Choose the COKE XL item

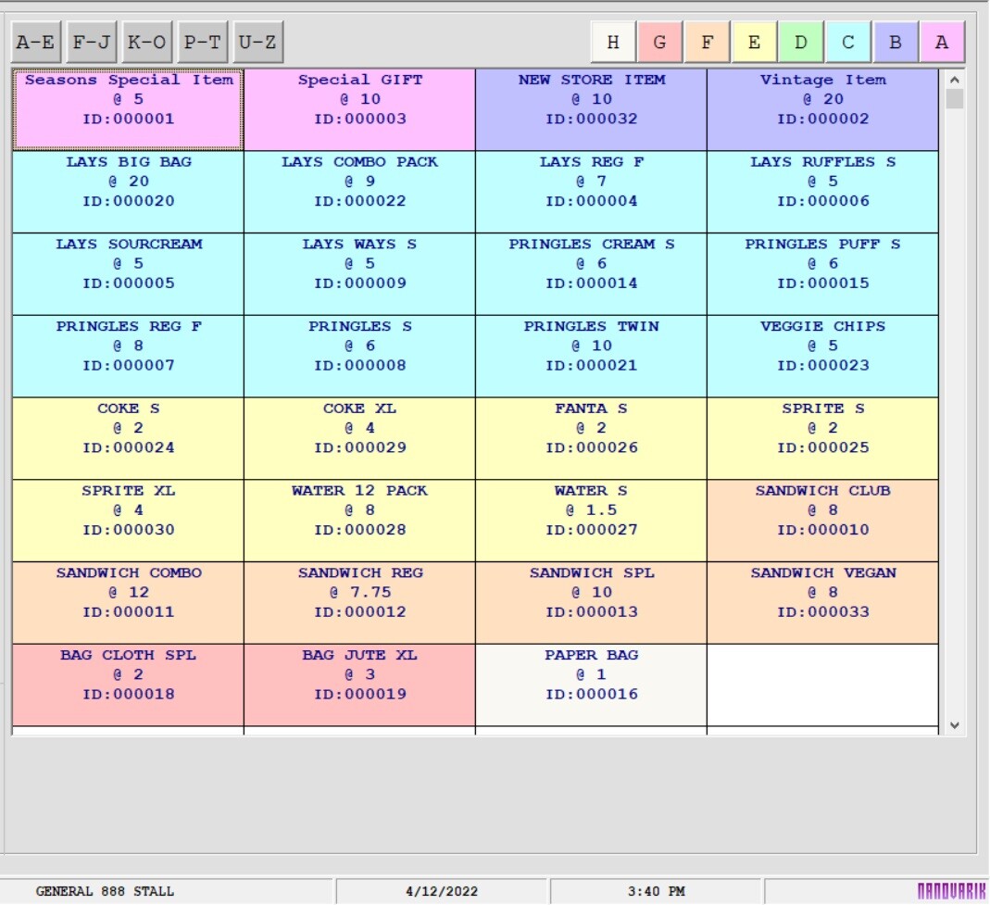click(360, 438)
